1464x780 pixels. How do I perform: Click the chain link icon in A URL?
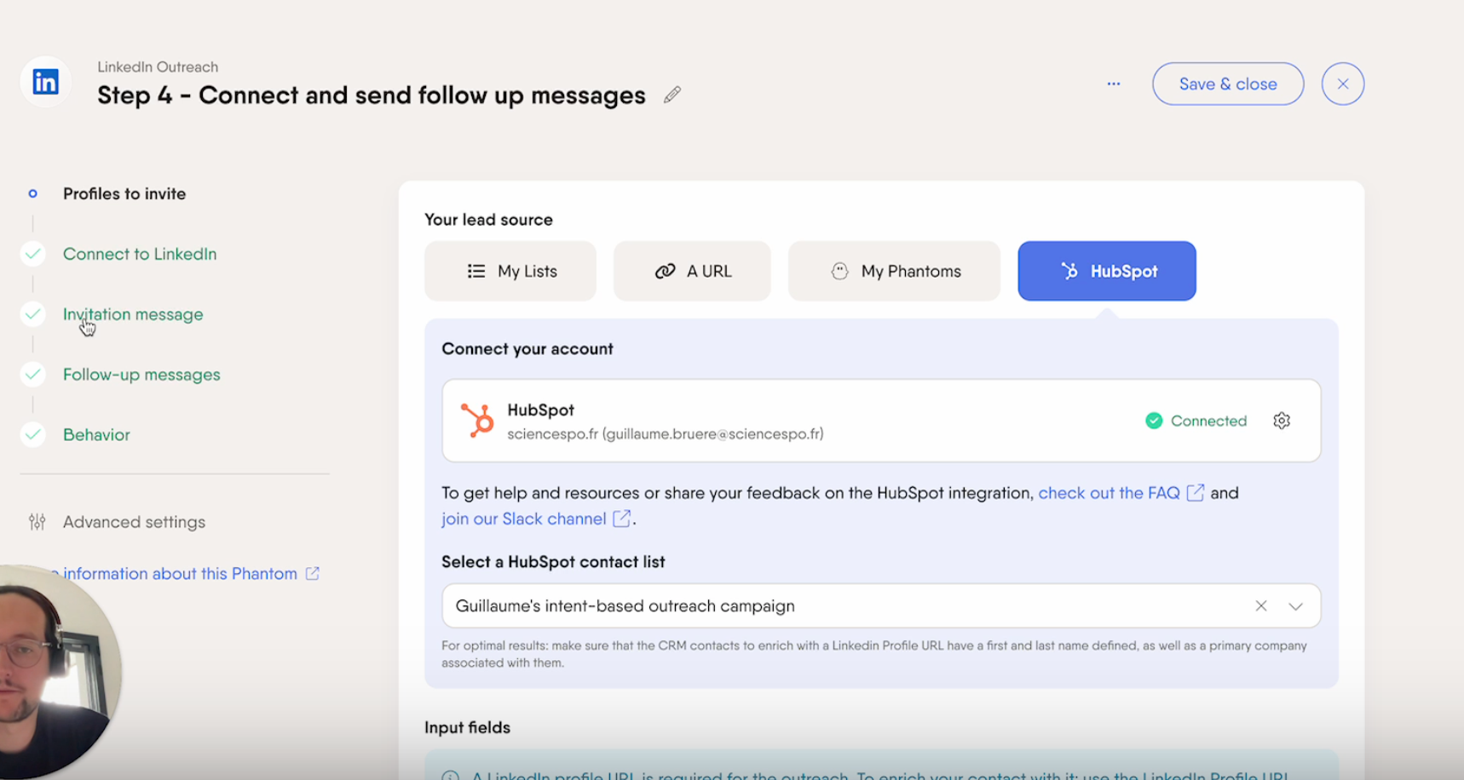coord(665,271)
